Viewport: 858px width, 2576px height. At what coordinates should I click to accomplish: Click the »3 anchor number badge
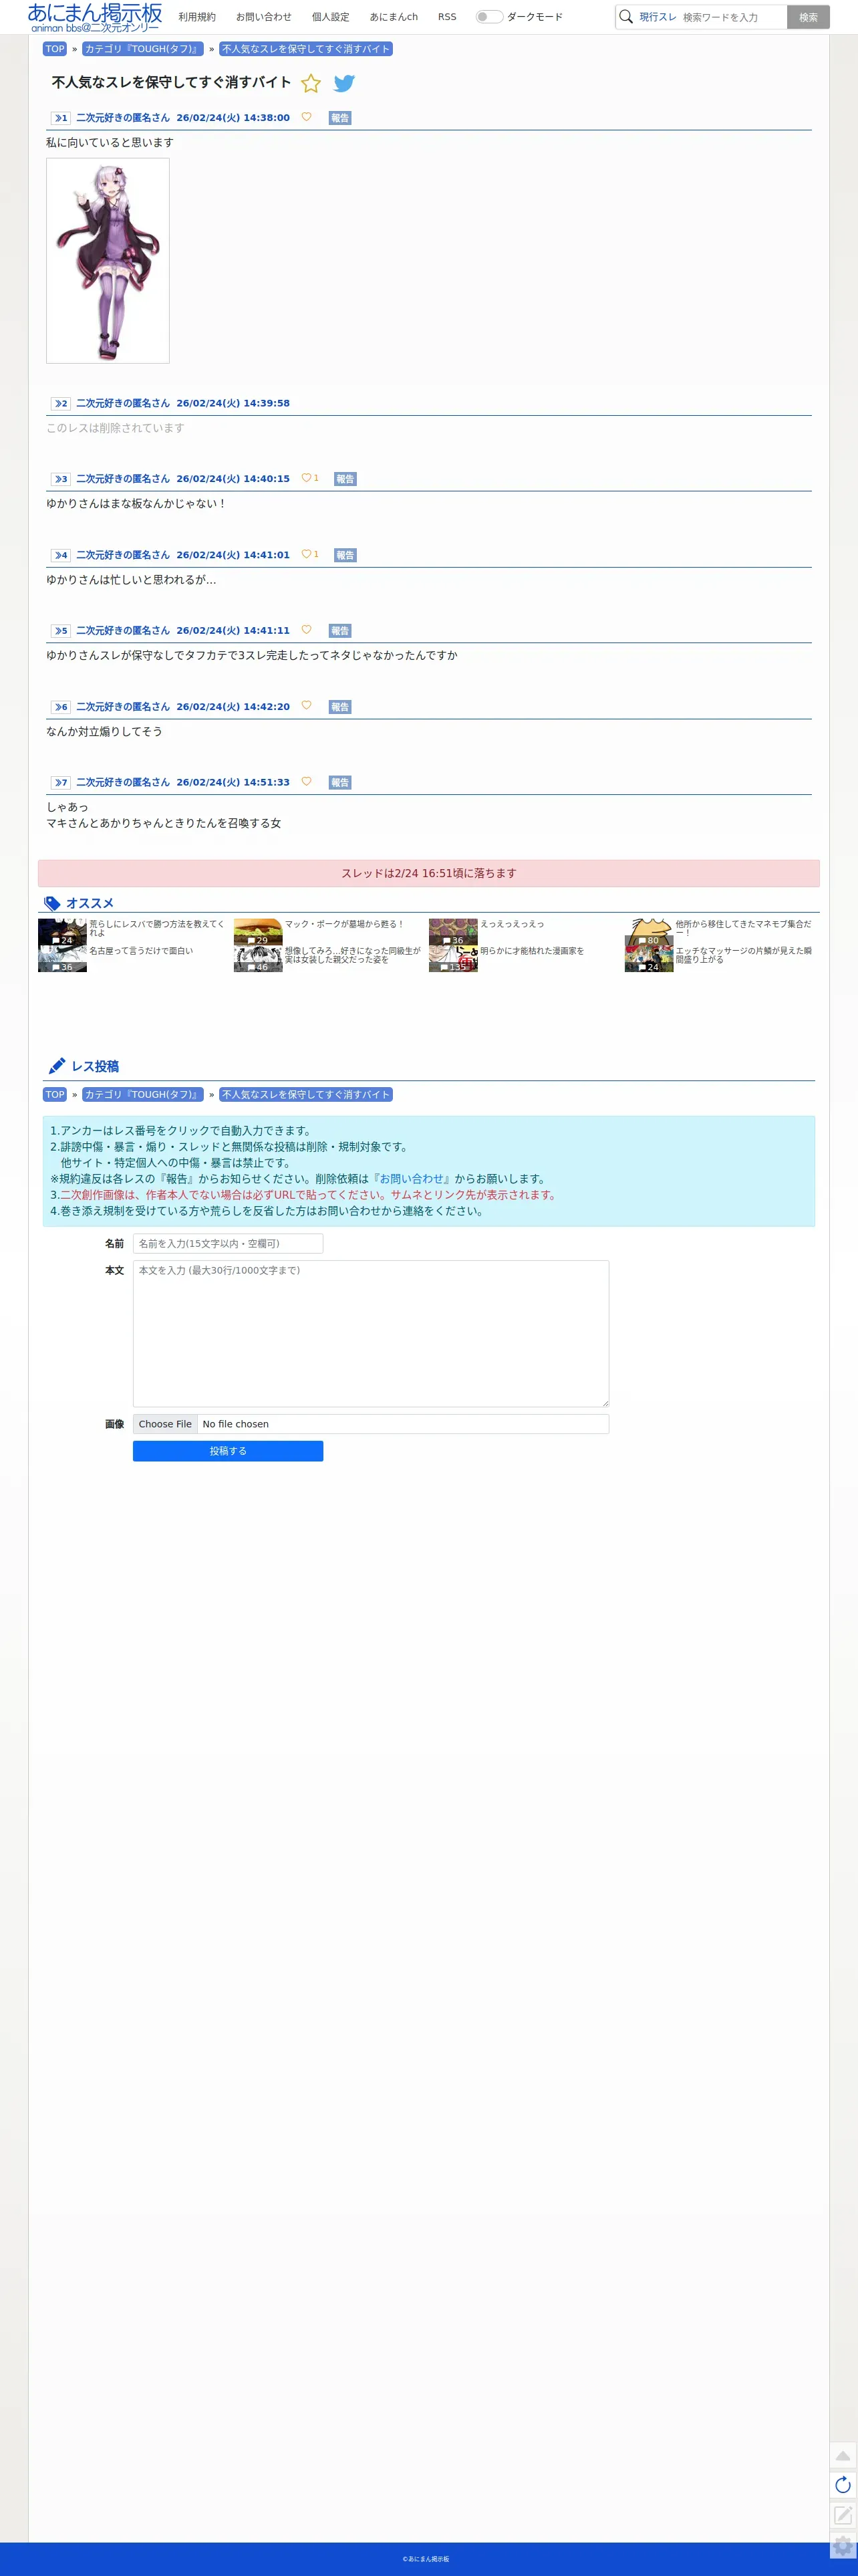[61, 479]
